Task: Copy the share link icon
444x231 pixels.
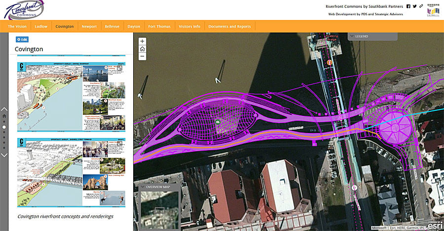Action: click(421, 6)
